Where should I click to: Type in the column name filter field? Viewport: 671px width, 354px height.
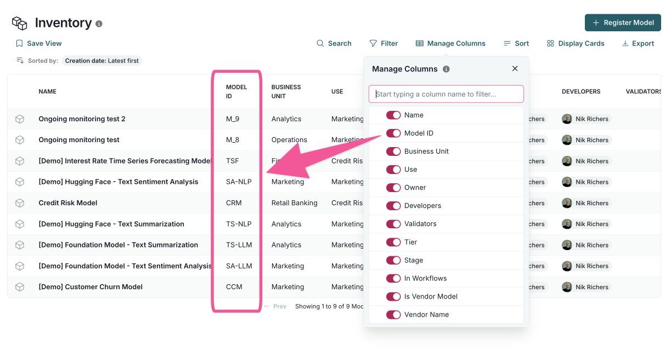tap(446, 94)
